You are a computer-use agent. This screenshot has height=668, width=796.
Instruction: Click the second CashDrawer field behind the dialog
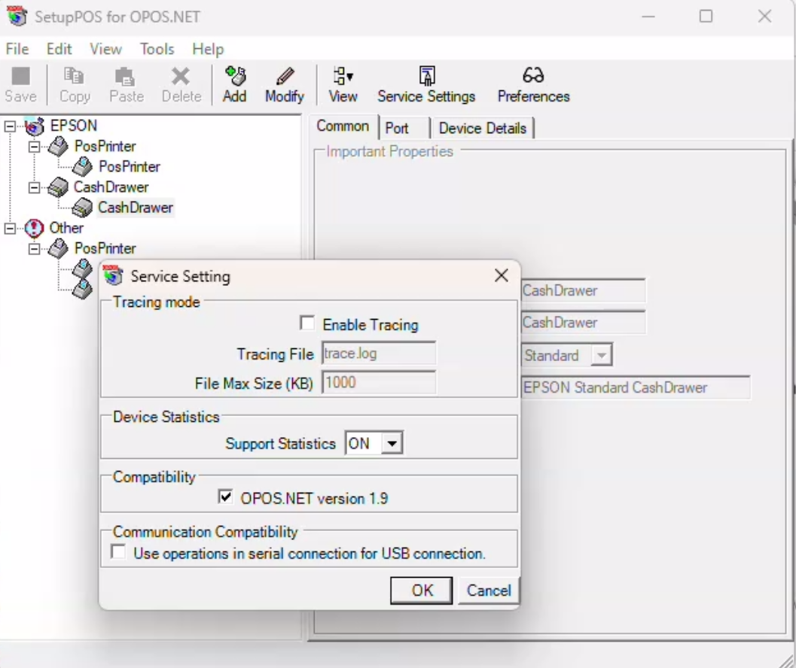[584, 323]
